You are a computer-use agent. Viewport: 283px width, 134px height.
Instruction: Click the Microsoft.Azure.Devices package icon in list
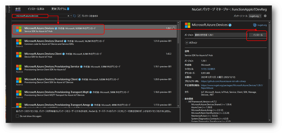pyautogui.click(x=19, y=29)
